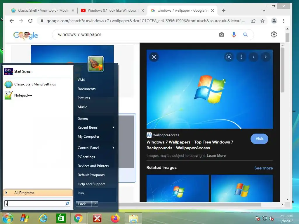The height and width of the screenshot is (224, 299).
Task: Launch Notepad++ from start menu
Action: [38, 95]
